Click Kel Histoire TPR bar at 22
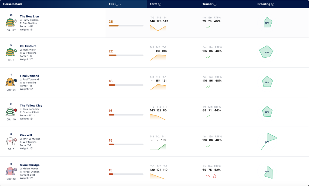The height and width of the screenshot is (186, 309). (x=126, y=55)
